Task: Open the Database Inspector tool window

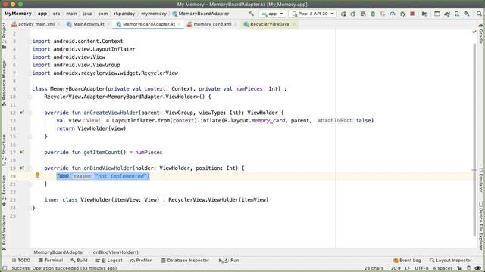Action: [185, 260]
